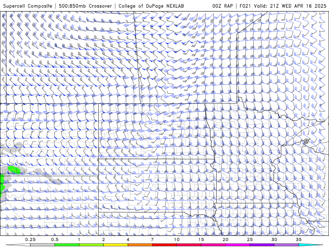The width and height of the screenshot is (329, 247).
Task: Click the "35" legend value
Action: [299, 240]
